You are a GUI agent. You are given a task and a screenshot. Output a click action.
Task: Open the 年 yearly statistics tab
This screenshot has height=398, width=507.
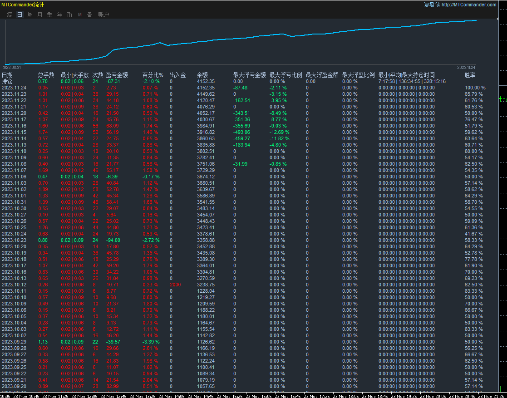59,15
